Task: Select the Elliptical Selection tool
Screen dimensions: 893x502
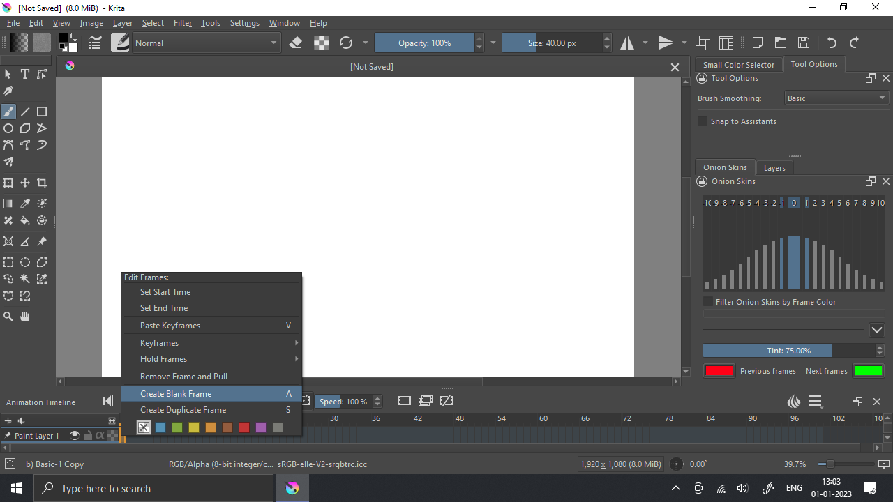Action: [25, 262]
